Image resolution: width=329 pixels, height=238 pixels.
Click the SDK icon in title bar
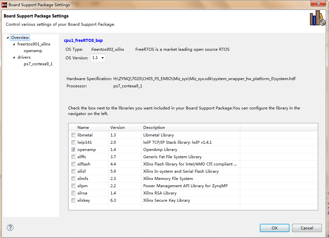pyautogui.click(x=4, y=5)
